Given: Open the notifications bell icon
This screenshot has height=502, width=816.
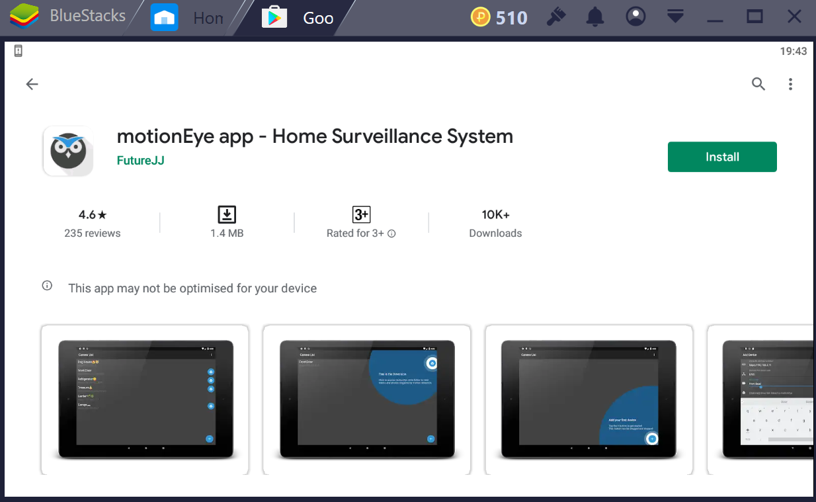Looking at the screenshot, I should click(596, 17).
